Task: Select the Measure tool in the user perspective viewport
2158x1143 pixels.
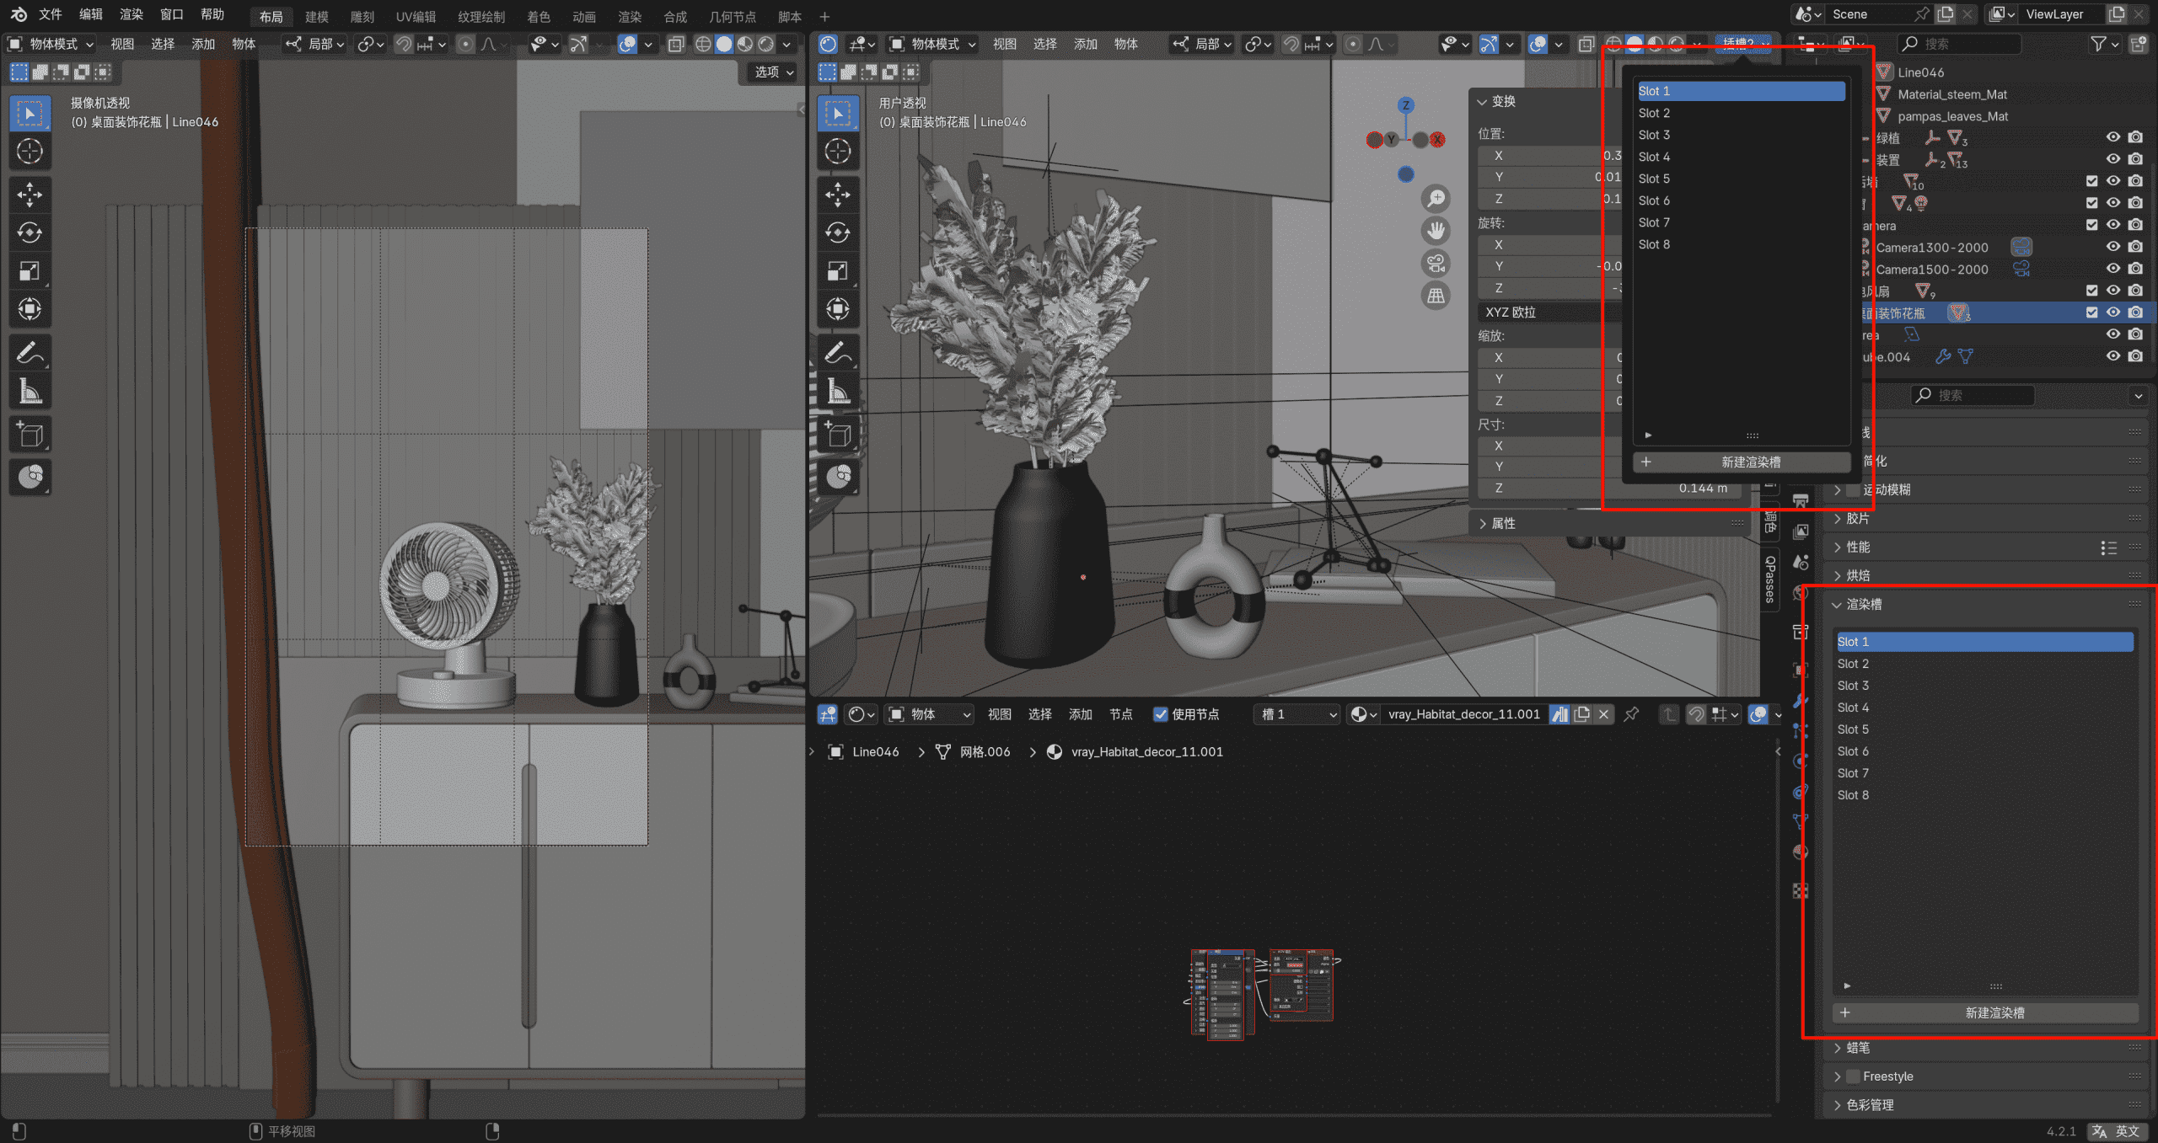Action: (838, 392)
